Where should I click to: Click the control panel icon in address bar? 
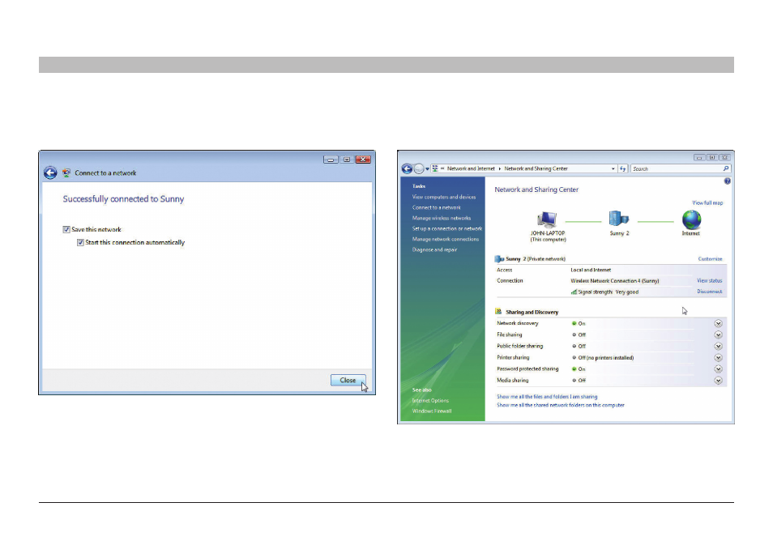click(435, 168)
